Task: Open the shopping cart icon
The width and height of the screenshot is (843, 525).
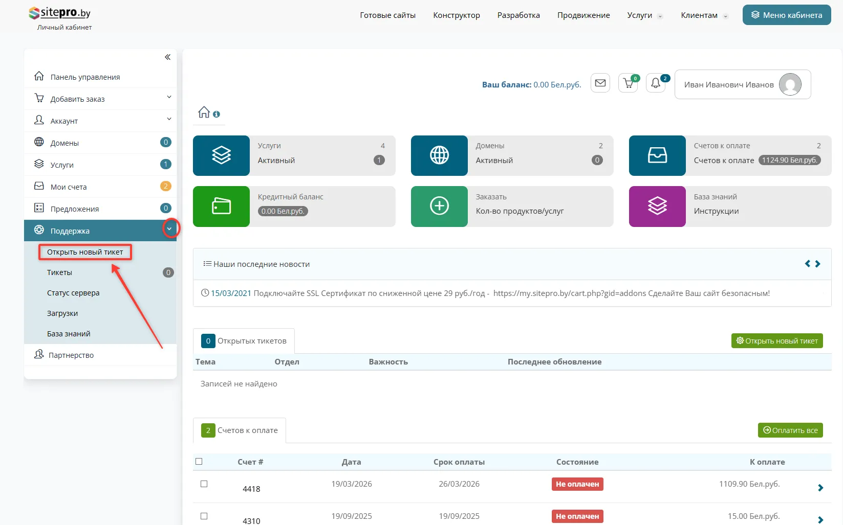Action: click(628, 83)
